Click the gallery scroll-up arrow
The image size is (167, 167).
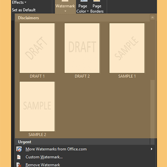coord(152,17)
